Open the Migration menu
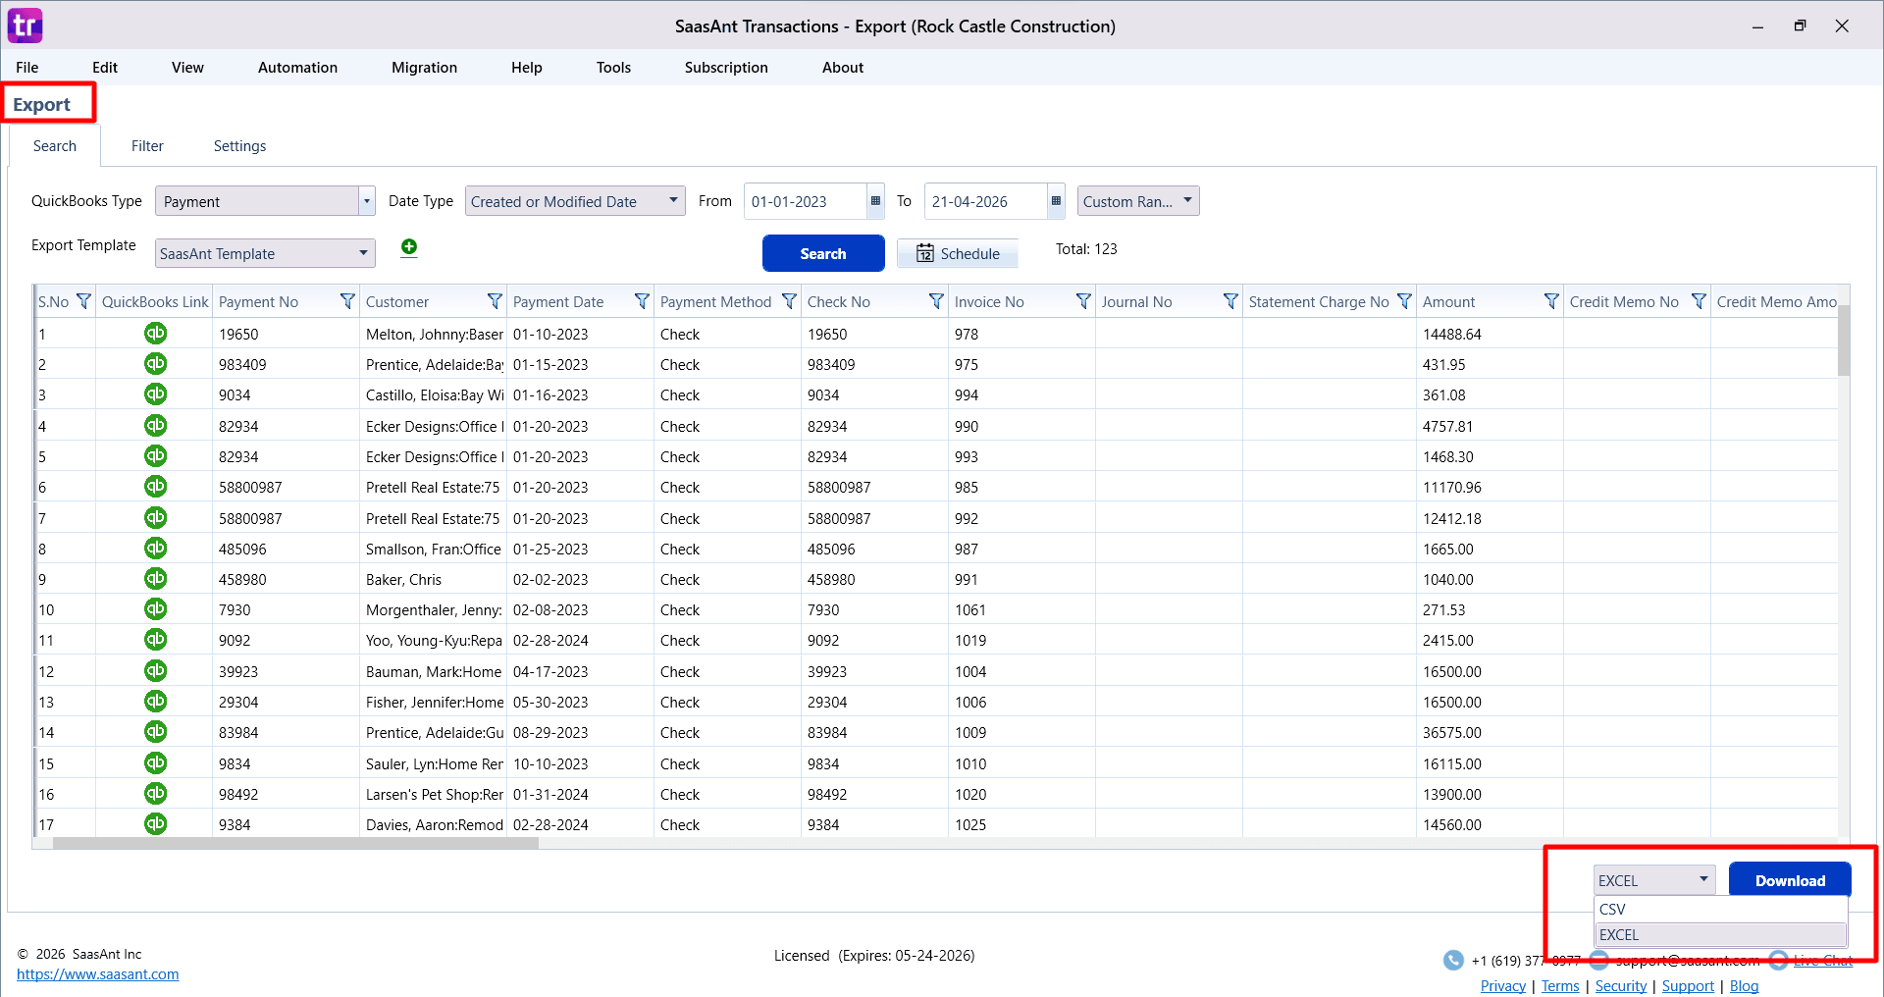The height and width of the screenshot is (997, 1884). coord(424,67)
